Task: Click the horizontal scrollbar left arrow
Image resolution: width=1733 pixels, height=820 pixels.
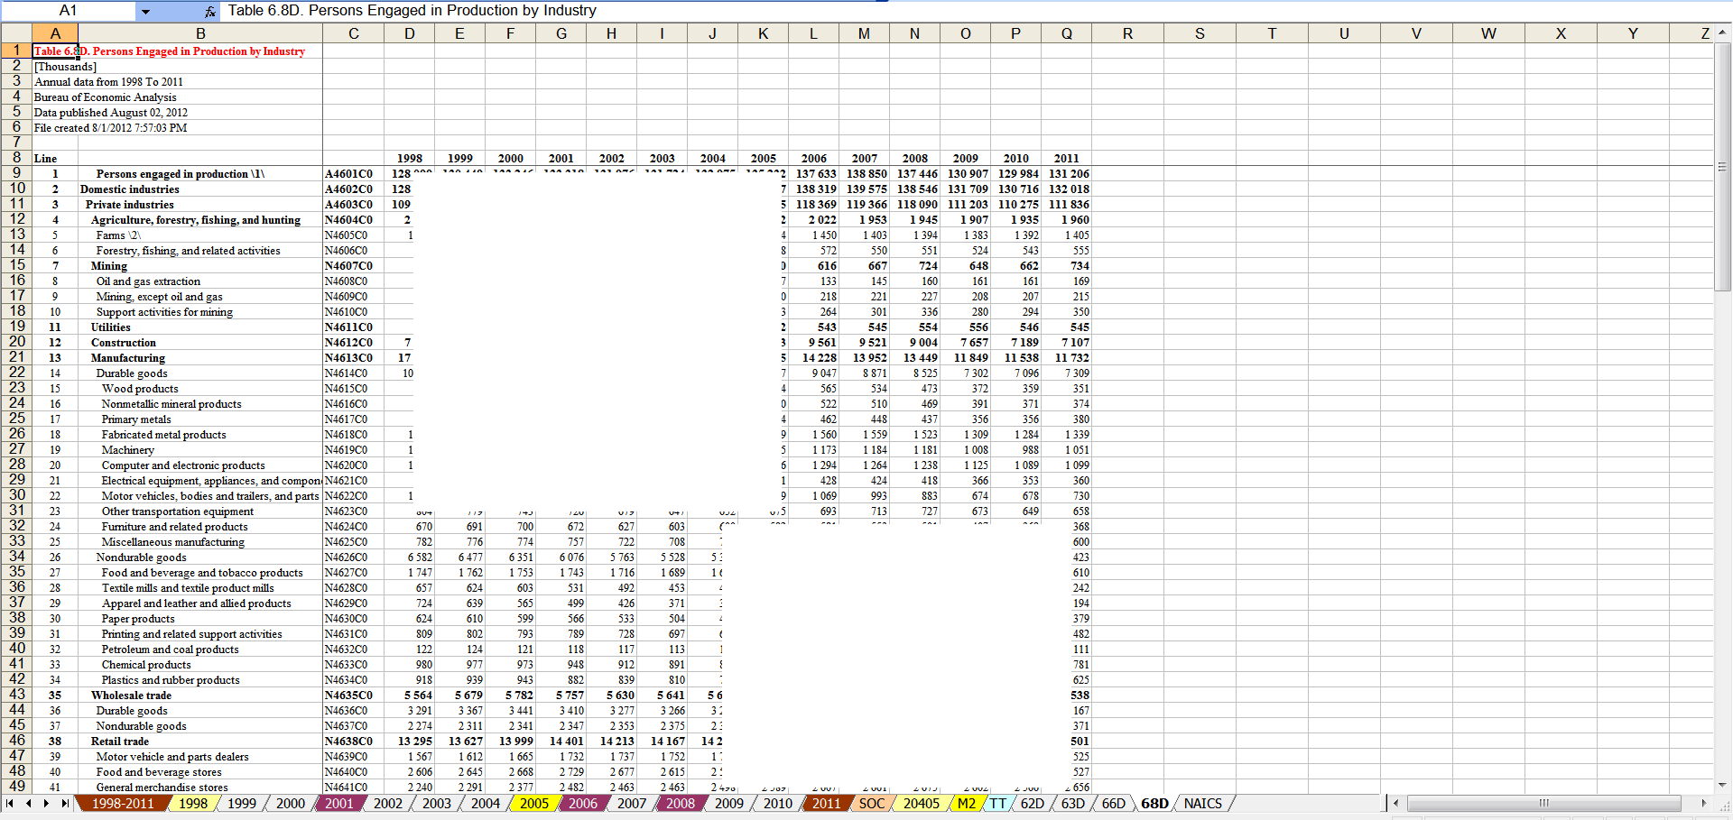Action: (x=1396, y=803)
